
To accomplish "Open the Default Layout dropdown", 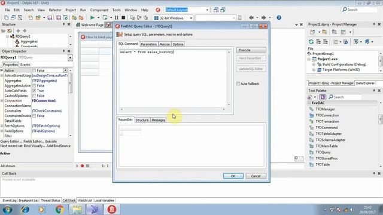I will tap(207, 10).
